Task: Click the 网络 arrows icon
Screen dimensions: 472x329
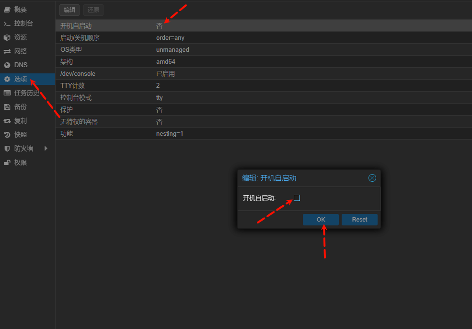Action: click(7, 51)
